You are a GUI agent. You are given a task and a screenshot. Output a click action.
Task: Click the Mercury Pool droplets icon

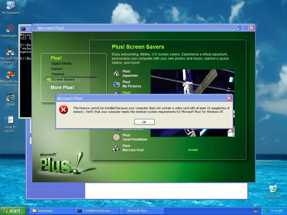(116, 148)
